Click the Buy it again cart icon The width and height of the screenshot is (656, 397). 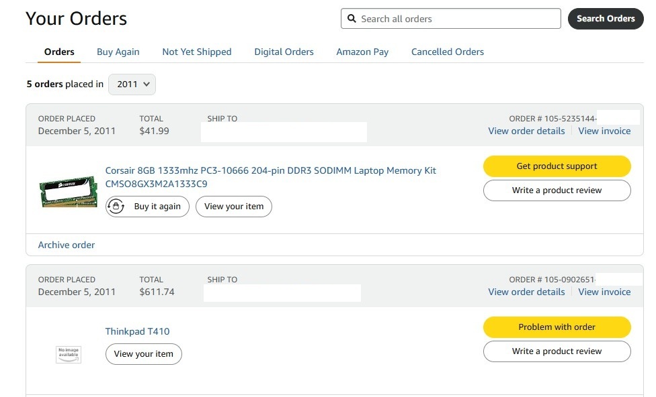116,207
